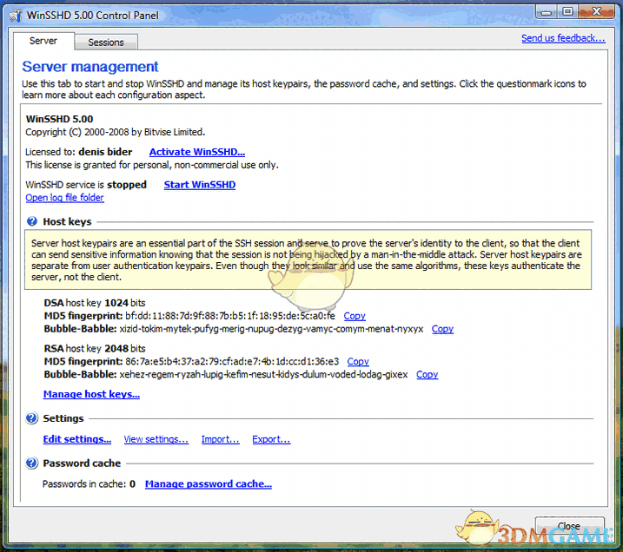The width and height of the screenshot is (623, 552).
Task: Copy the DSA Bubble-Babble fingerprint
Action: coord(442,329)
